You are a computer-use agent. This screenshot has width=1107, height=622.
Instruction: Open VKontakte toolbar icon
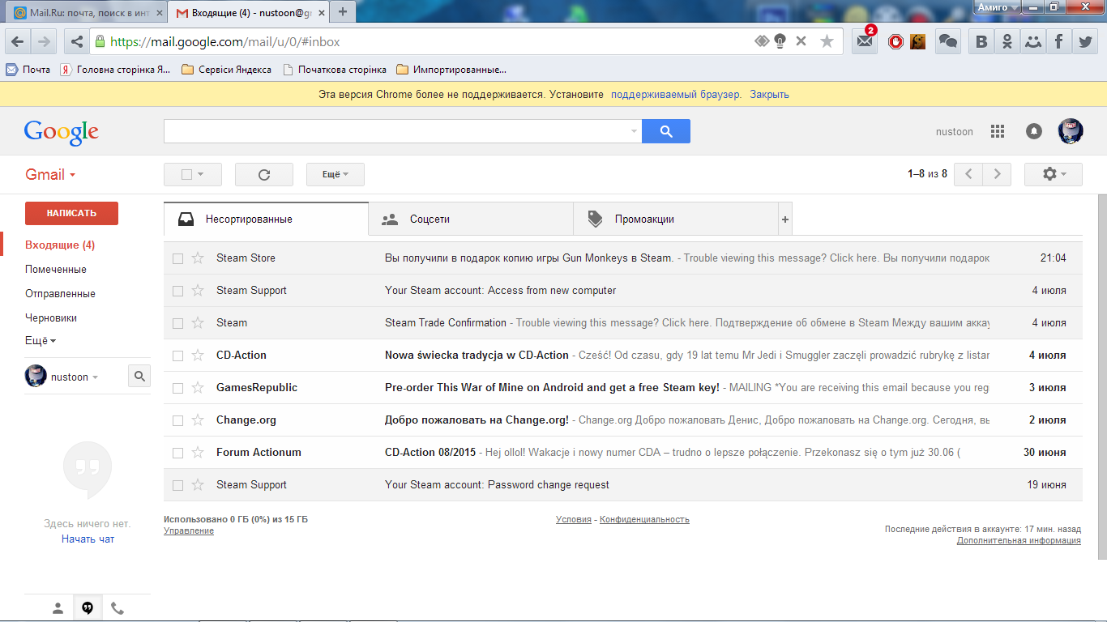pyautogui.click(x=981, y=42)
